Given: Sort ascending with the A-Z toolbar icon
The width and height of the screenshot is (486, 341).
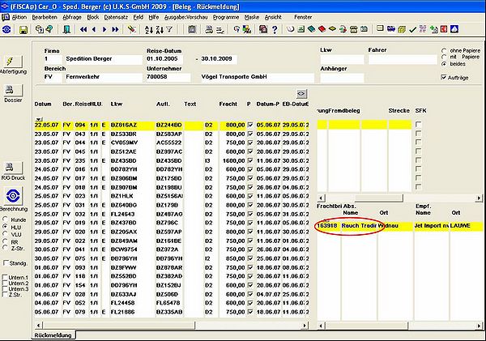Looking at the screenshot, I should [149, 30].
